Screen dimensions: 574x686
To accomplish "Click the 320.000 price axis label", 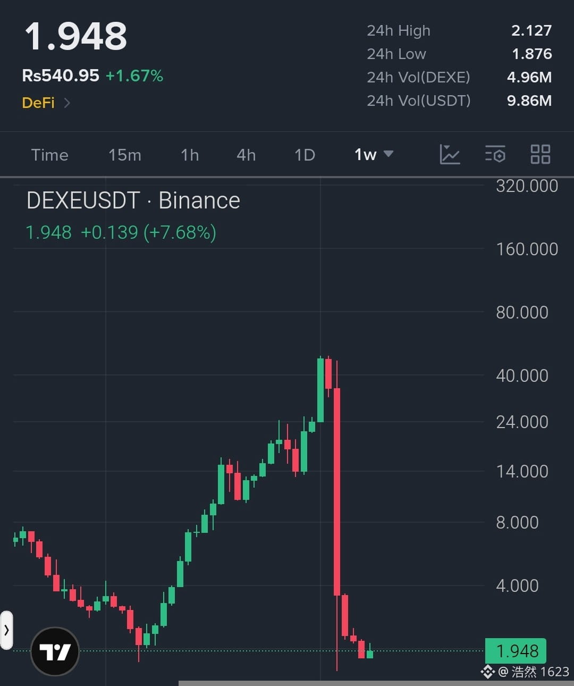I will pos(527,186).
